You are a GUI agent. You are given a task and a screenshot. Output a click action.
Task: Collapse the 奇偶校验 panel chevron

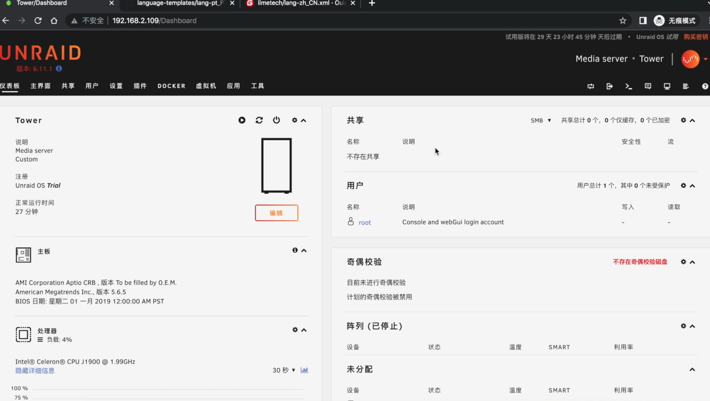[692, 262]
